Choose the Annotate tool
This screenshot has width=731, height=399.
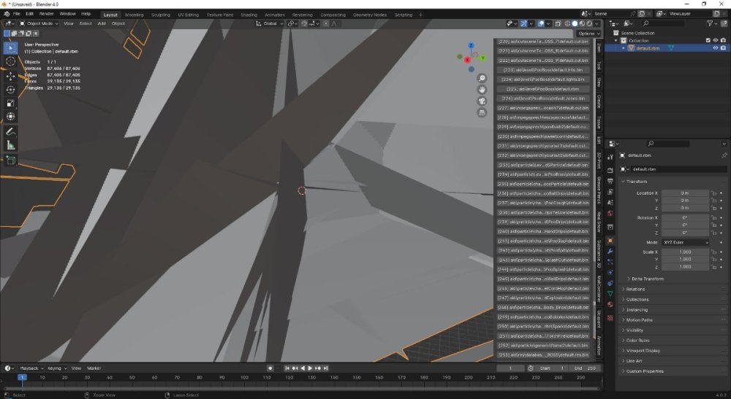(x=10, y=132)
